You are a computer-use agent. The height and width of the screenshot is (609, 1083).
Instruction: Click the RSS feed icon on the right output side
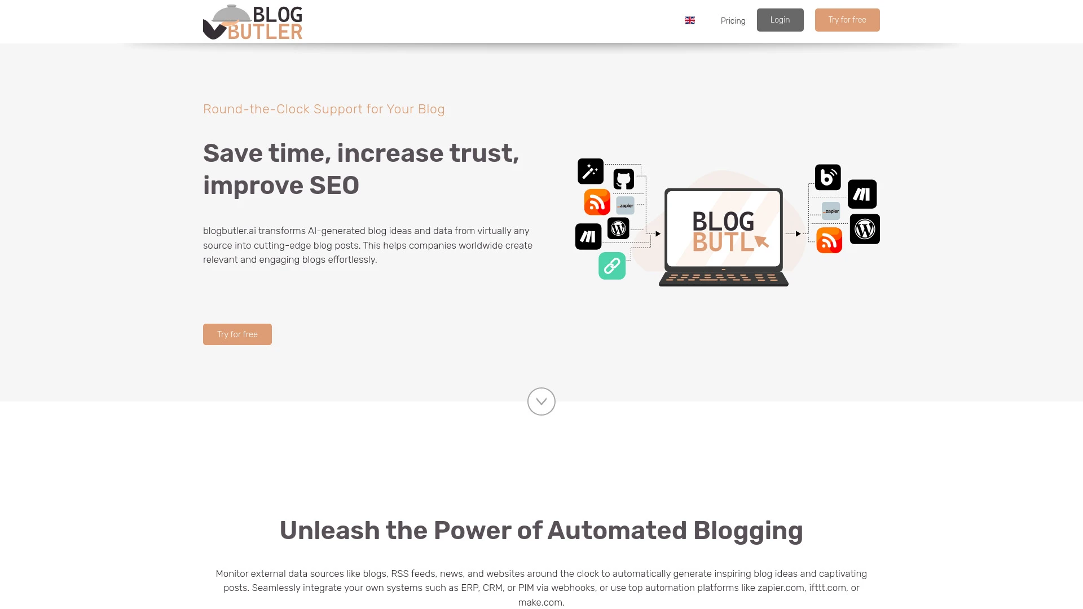(828, 240)
